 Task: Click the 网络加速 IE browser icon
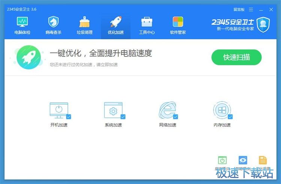click(167, 110)
